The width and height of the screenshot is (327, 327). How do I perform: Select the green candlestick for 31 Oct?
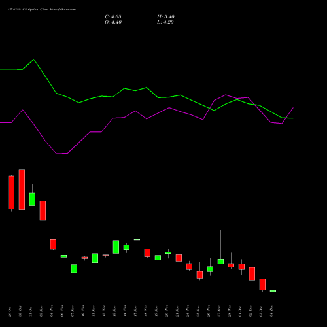click(x=32, y=199)
